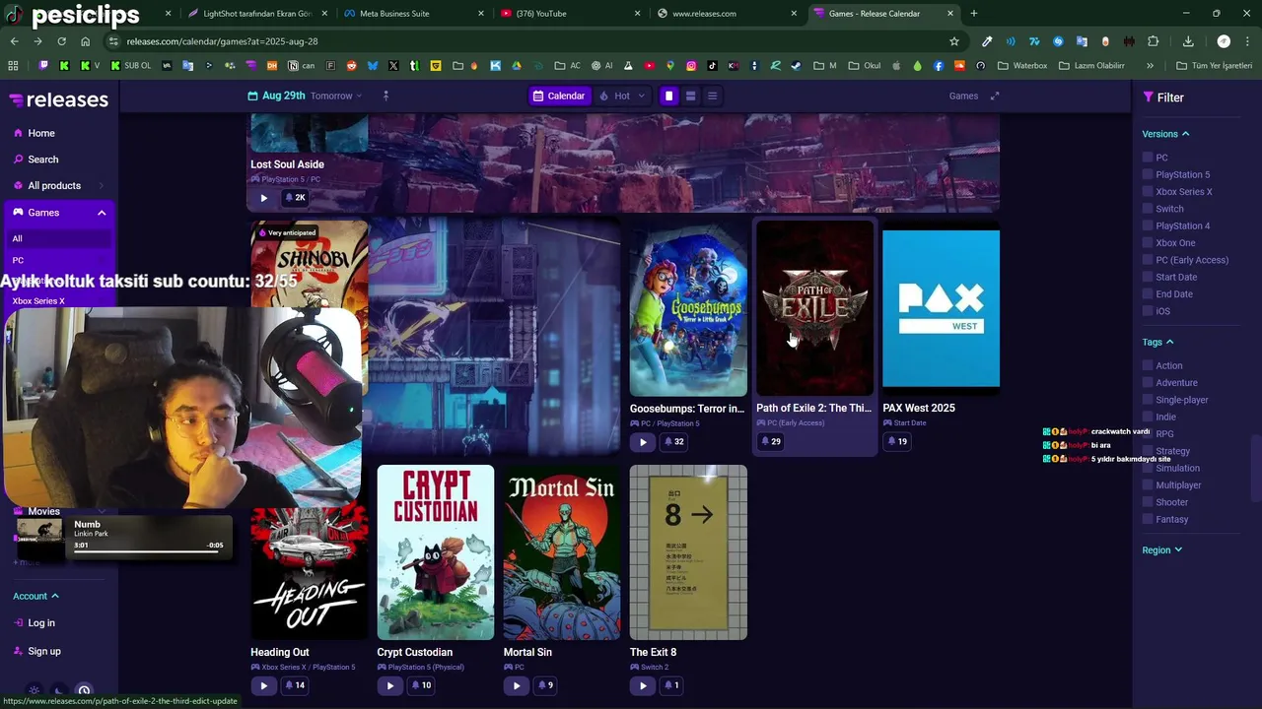The height and width of the screenshot is (709, 1262).
Task: Expand the All products menu
Action: pos(58,185)
